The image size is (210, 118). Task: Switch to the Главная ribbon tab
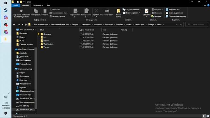[x=25, y=5]
